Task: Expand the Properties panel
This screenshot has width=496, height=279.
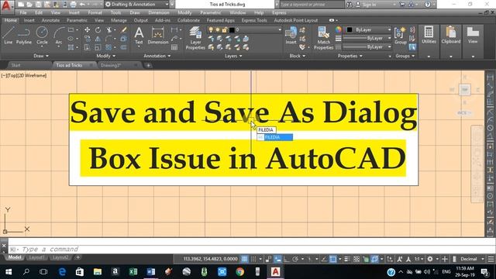Action: [x=350, y=56]
